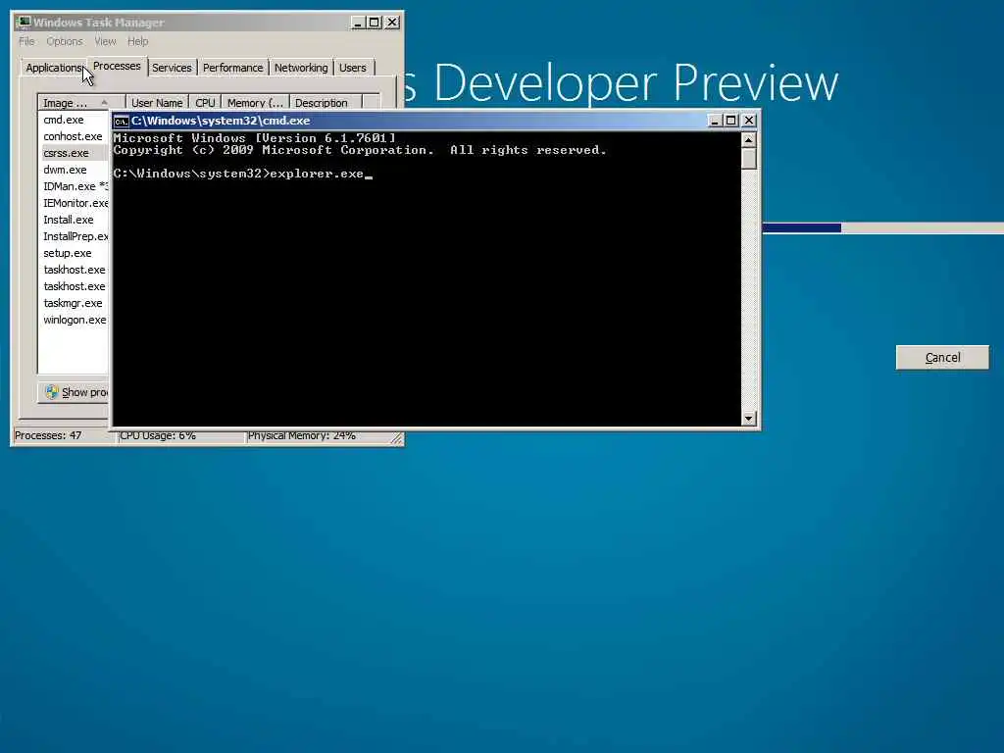Click the Task Manager resize grip
The height and width of the screenshot is (753, 1004).
click(396, 438)
